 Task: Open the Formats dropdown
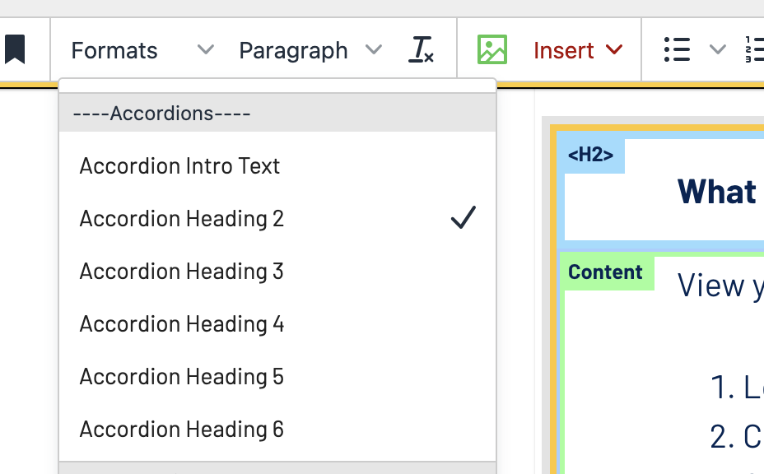[142, 50]
